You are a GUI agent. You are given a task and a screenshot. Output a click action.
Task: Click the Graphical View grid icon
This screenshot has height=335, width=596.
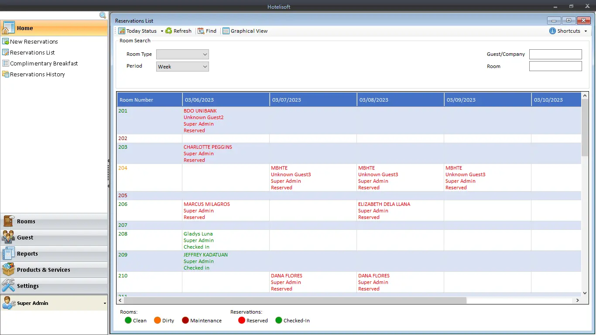pos(226,31)
